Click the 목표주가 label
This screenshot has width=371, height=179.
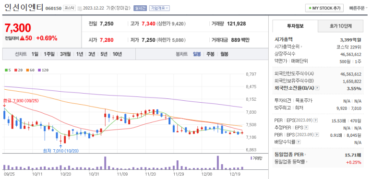pos(303,101)
